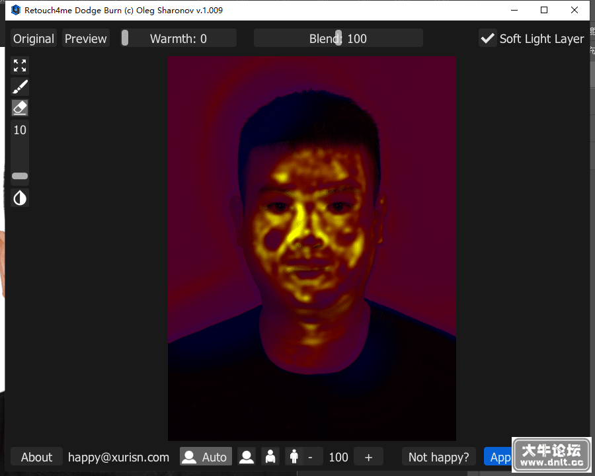This screenshot has height=476, width=595.
Task: Select the face portrait mode icon
Action: pyautogui.click(x=247, y=457)
